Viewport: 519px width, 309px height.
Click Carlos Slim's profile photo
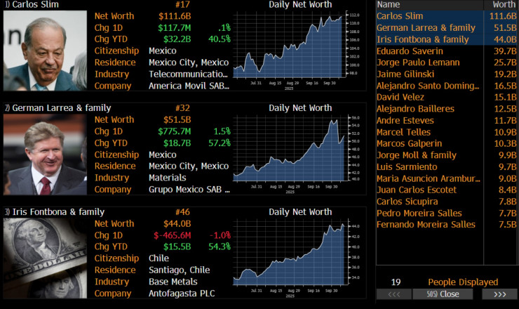[x=46, y=51]
